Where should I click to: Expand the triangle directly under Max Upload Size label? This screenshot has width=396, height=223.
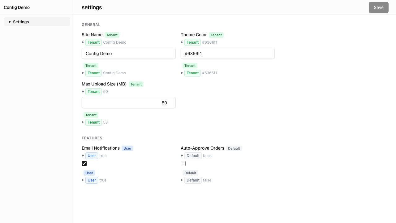83,91
